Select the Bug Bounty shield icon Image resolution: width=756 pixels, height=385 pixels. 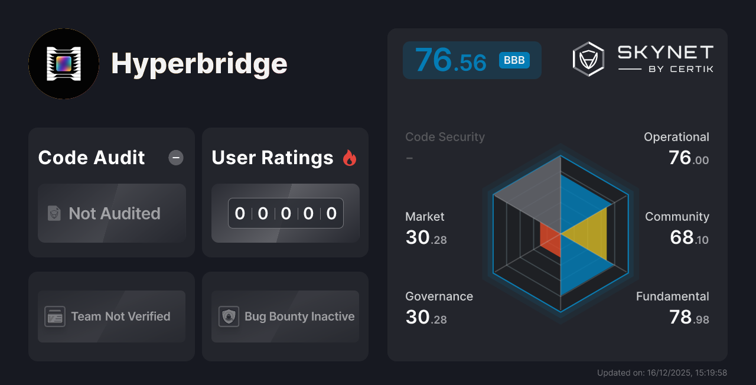pyautogui.click(x=229, y=317)
